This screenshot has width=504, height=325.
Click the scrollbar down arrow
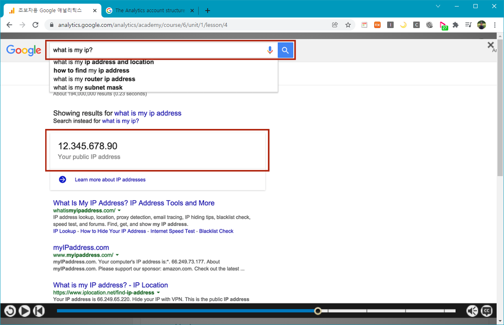coord(500,321)
